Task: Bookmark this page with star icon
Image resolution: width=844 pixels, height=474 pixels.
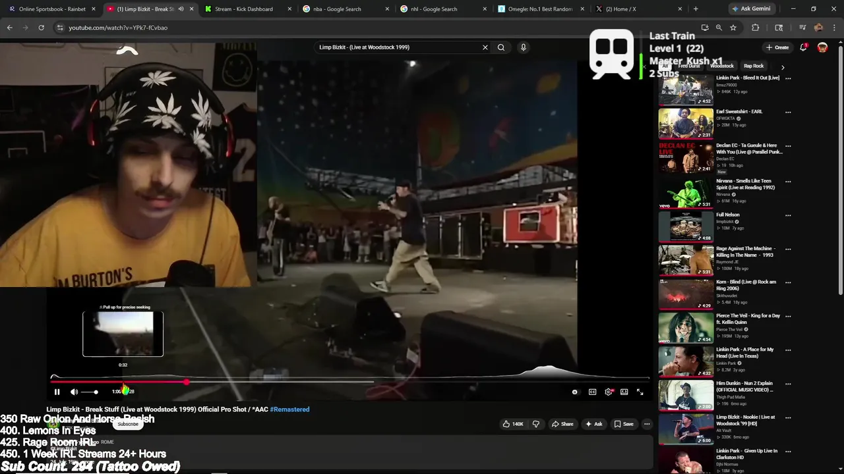Action: click(733, 28)
